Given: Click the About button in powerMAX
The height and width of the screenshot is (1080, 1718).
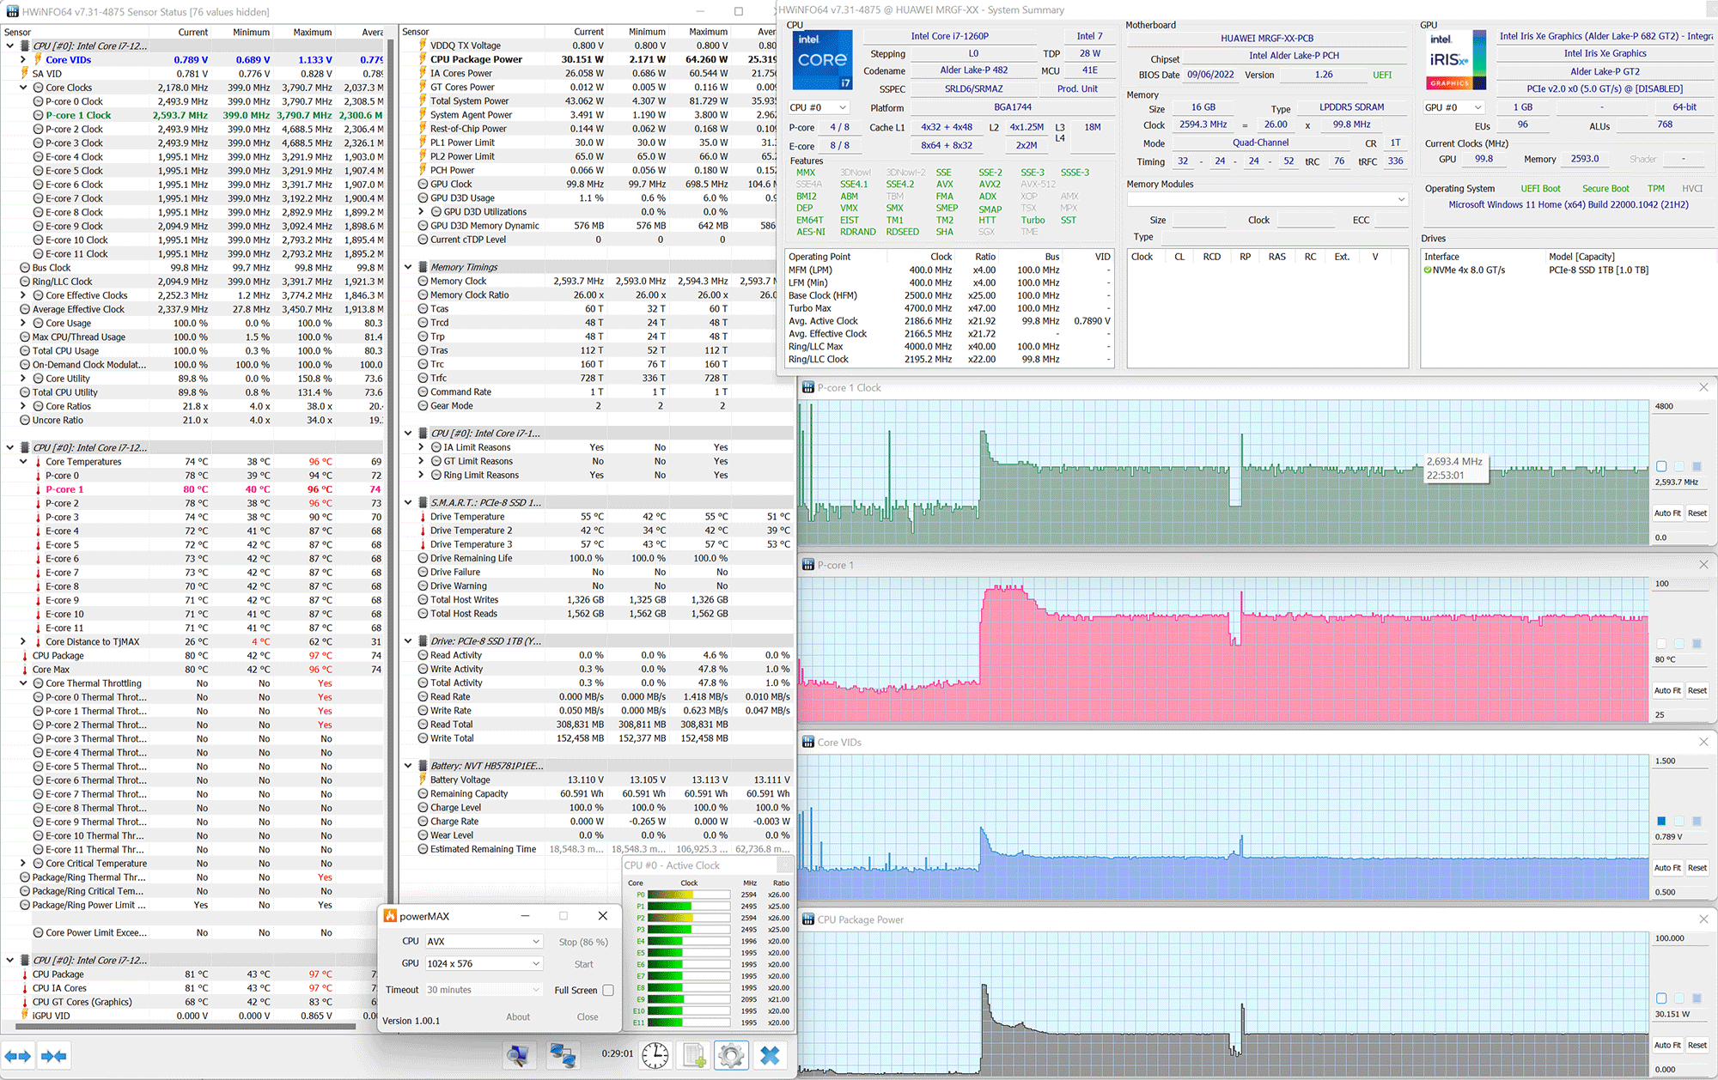Looking at the screenshot, I should click(518, 1016).
